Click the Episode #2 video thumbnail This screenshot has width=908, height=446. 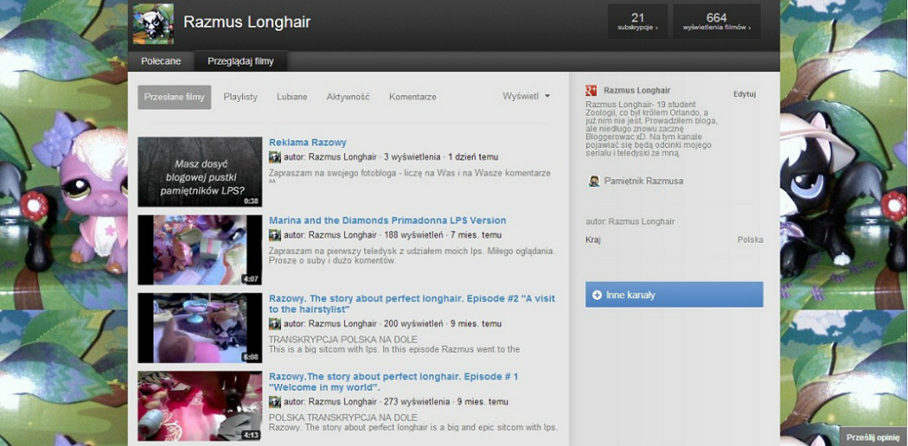(200, 328)
